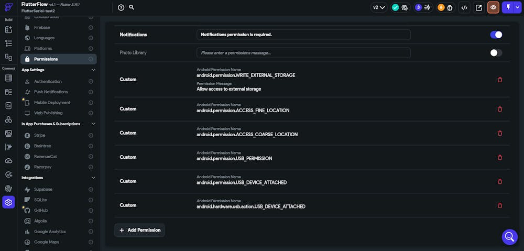Open the Supabase integration page
The height and width of the screenshot is (251, 524).
(43, 189)
